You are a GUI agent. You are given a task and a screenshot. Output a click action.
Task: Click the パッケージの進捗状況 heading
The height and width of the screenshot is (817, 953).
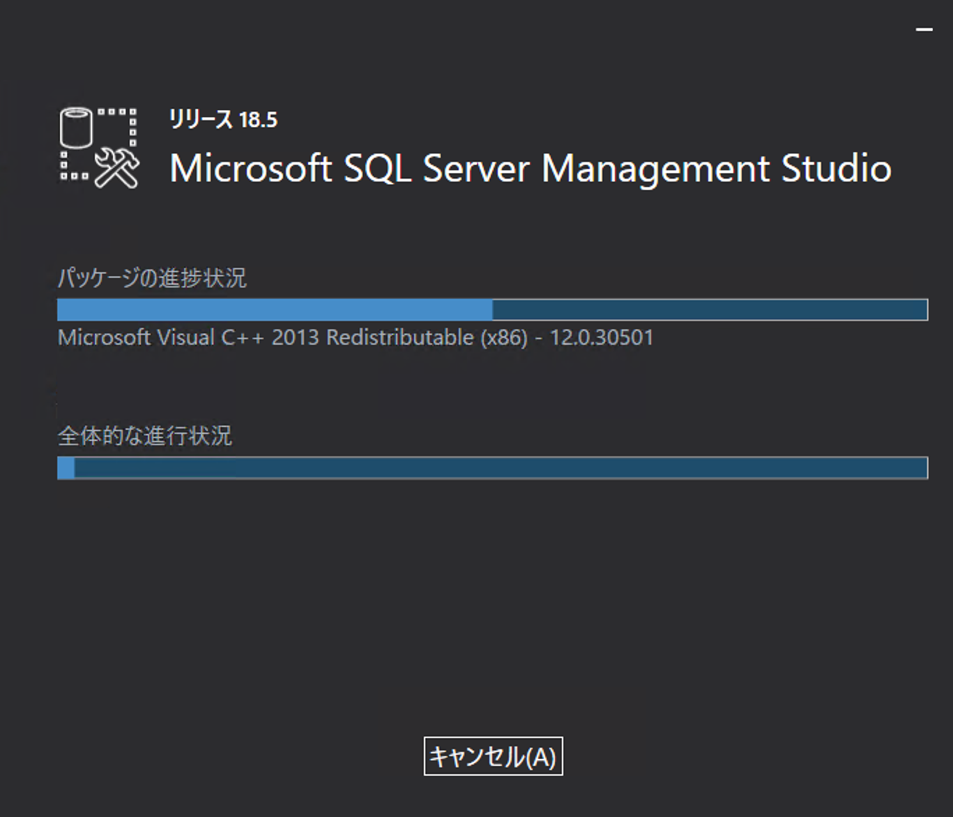pyautogui.click(x=155, y=278)
